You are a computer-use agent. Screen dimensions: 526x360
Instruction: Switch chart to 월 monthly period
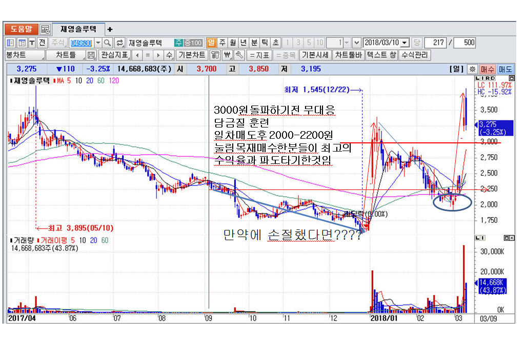point(233,43)
